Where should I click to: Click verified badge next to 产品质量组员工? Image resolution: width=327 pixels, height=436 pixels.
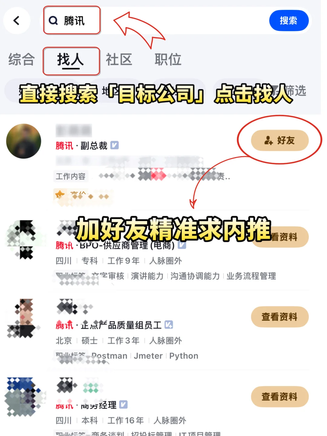click(x=169, y=325)
